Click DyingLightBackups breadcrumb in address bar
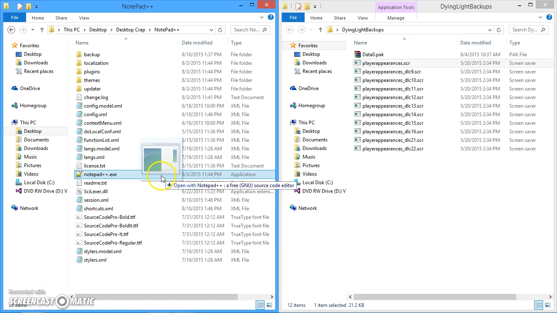Viewport: 557px width, 313px height. [362, 30]
